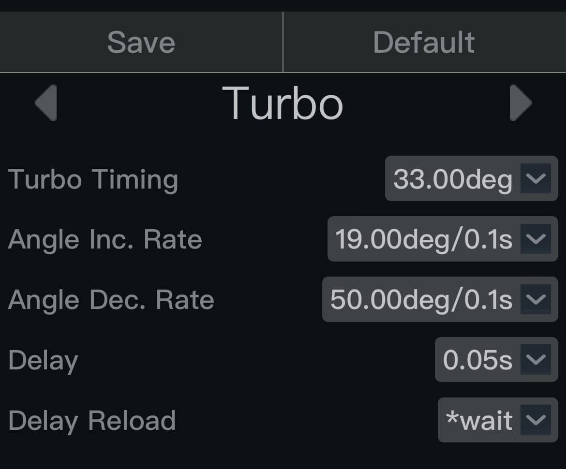Go to next page with right arrow

tap(520, 103)
